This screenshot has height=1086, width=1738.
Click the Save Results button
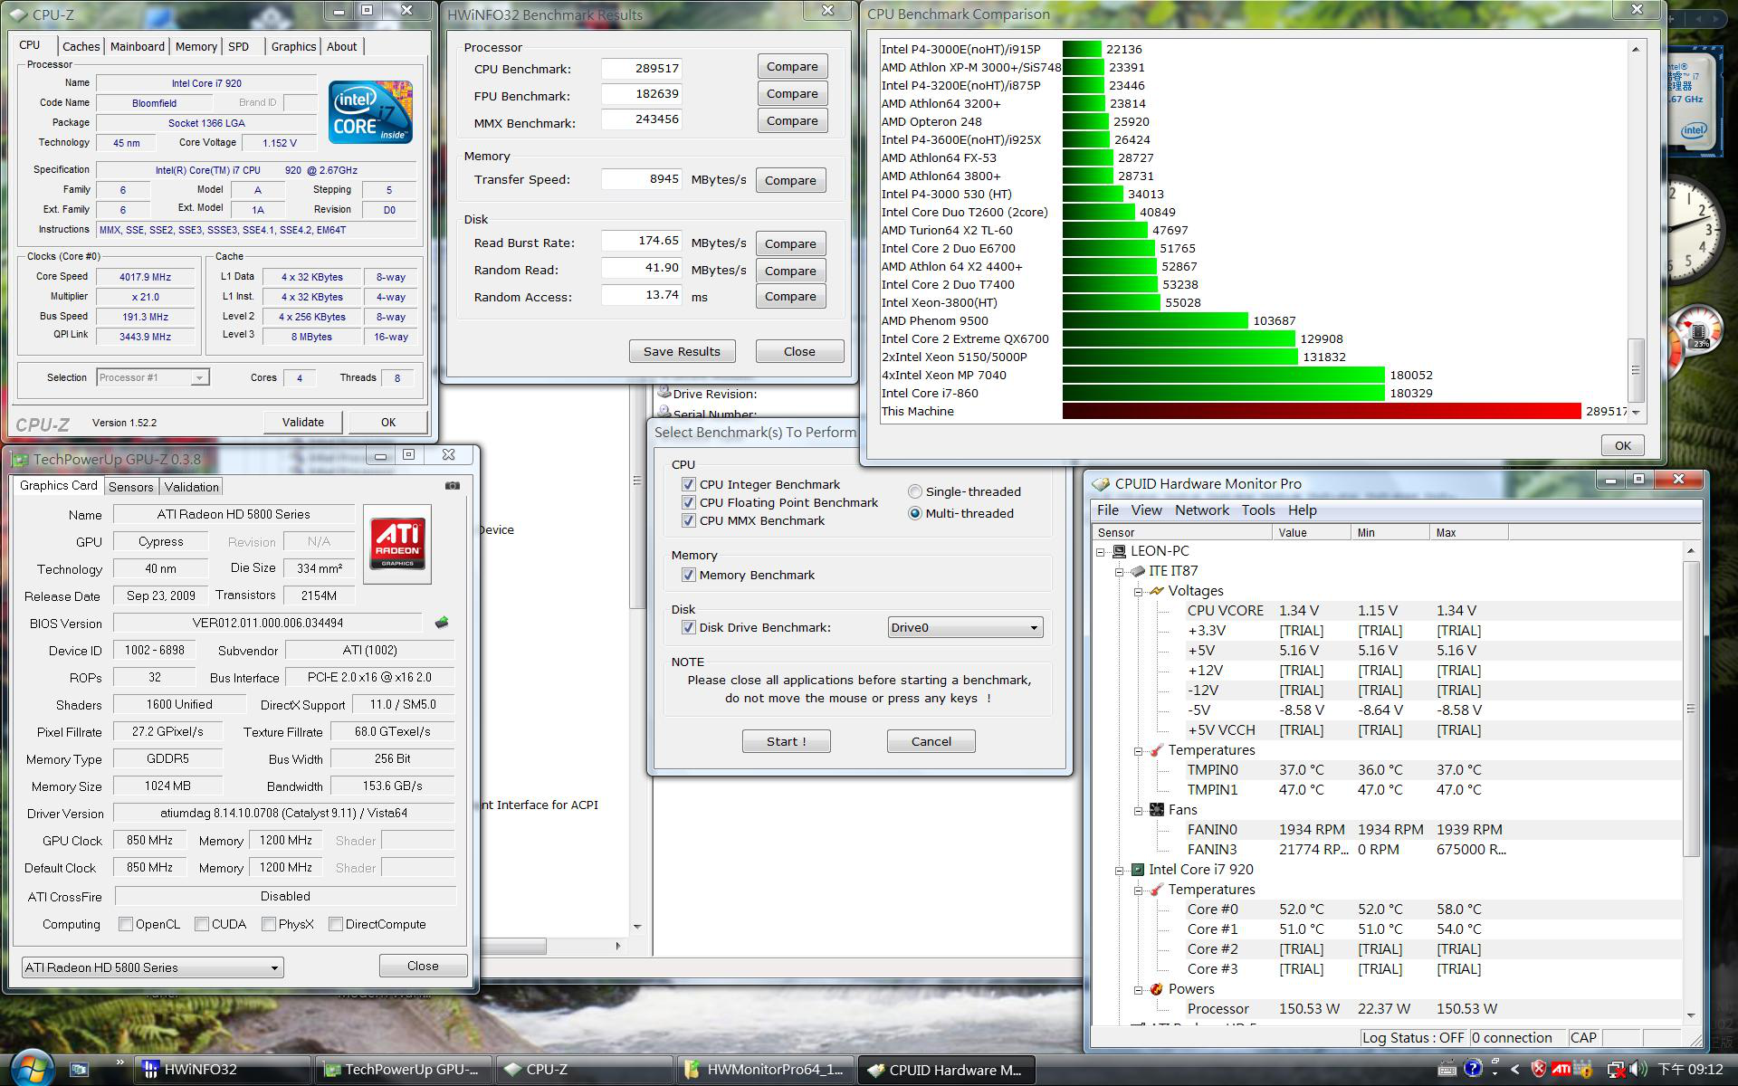[682, 351]
